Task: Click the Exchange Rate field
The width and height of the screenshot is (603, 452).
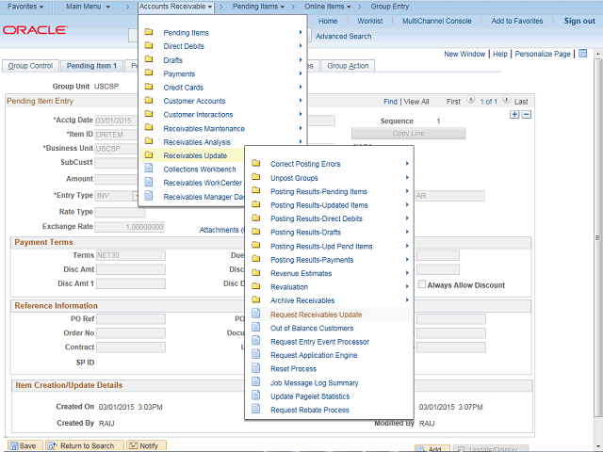Action: coord(130,227)
